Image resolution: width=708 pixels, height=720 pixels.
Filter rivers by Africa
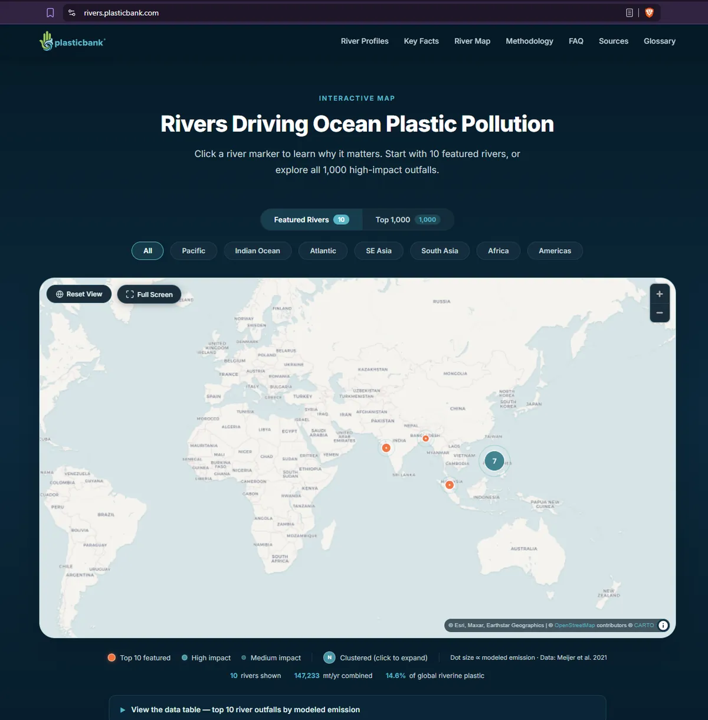point(498,251)
